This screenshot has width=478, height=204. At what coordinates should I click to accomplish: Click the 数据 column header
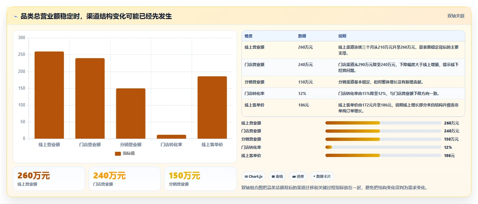pos(302,36)
